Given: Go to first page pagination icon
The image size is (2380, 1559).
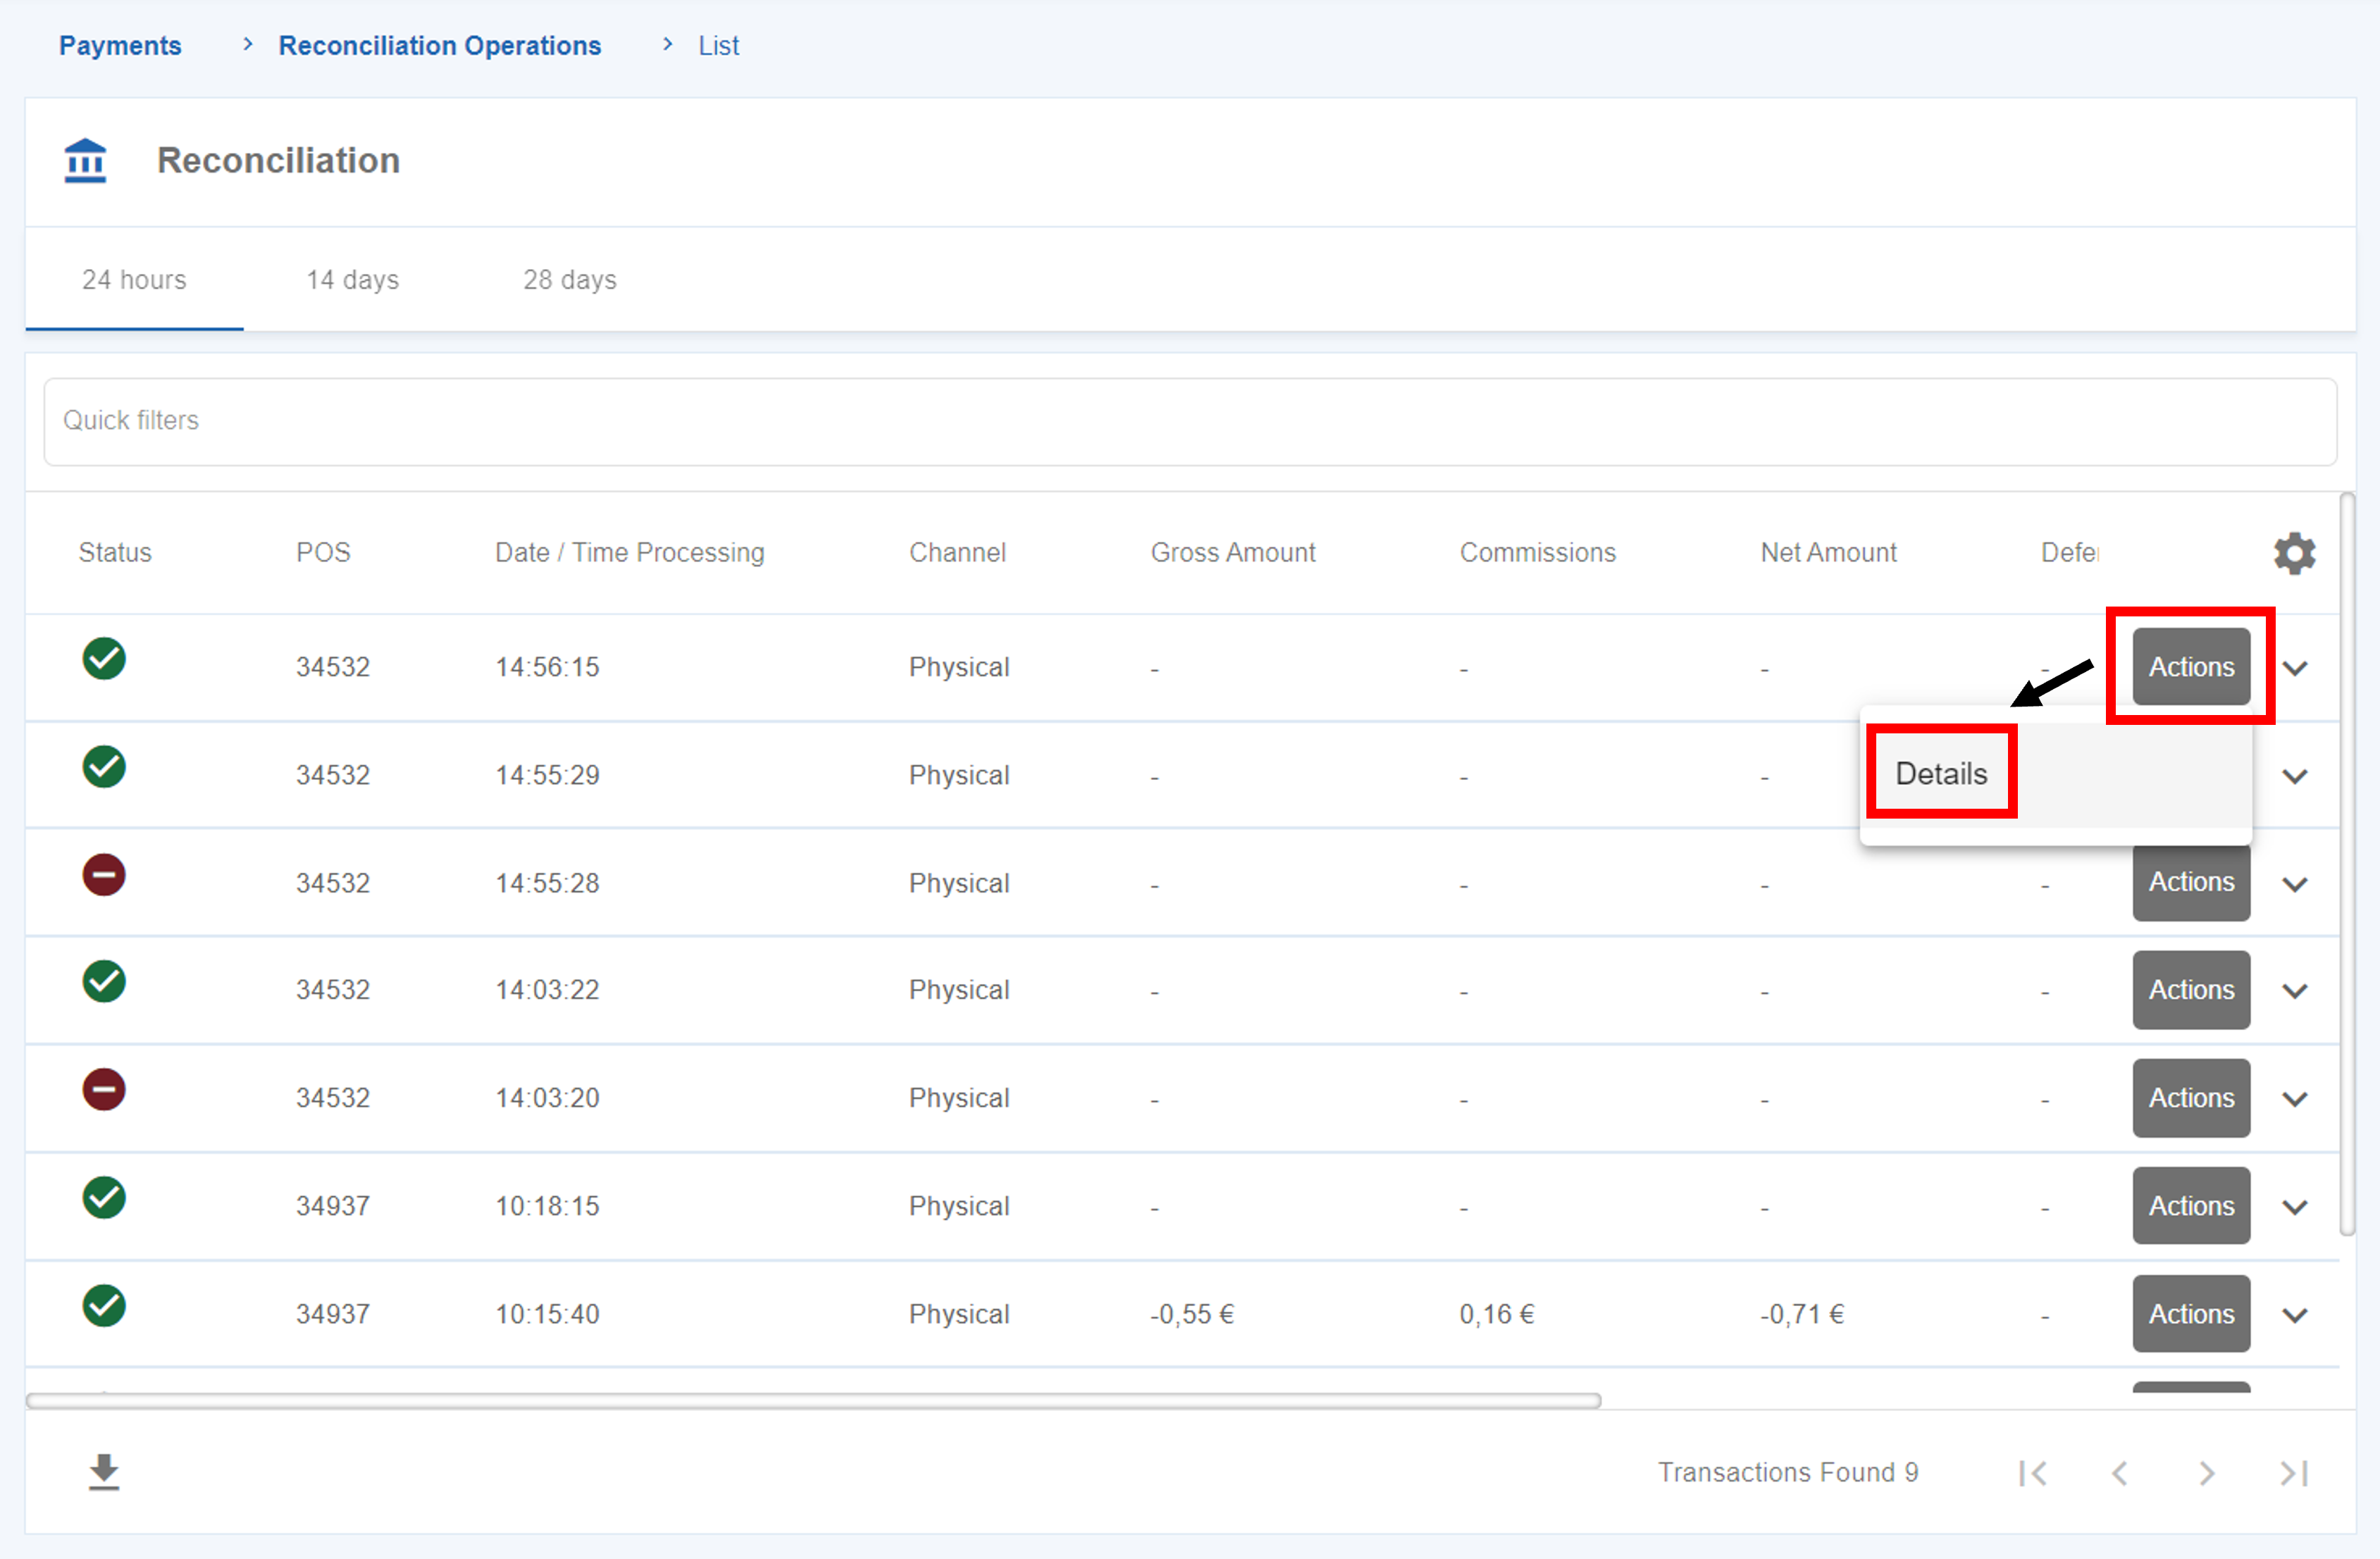Looking at the screenshot, I should (x=2033, y=1473).
